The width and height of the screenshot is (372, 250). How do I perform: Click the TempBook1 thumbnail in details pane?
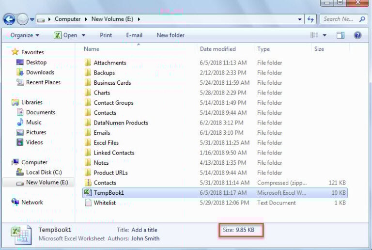(21, 234)
